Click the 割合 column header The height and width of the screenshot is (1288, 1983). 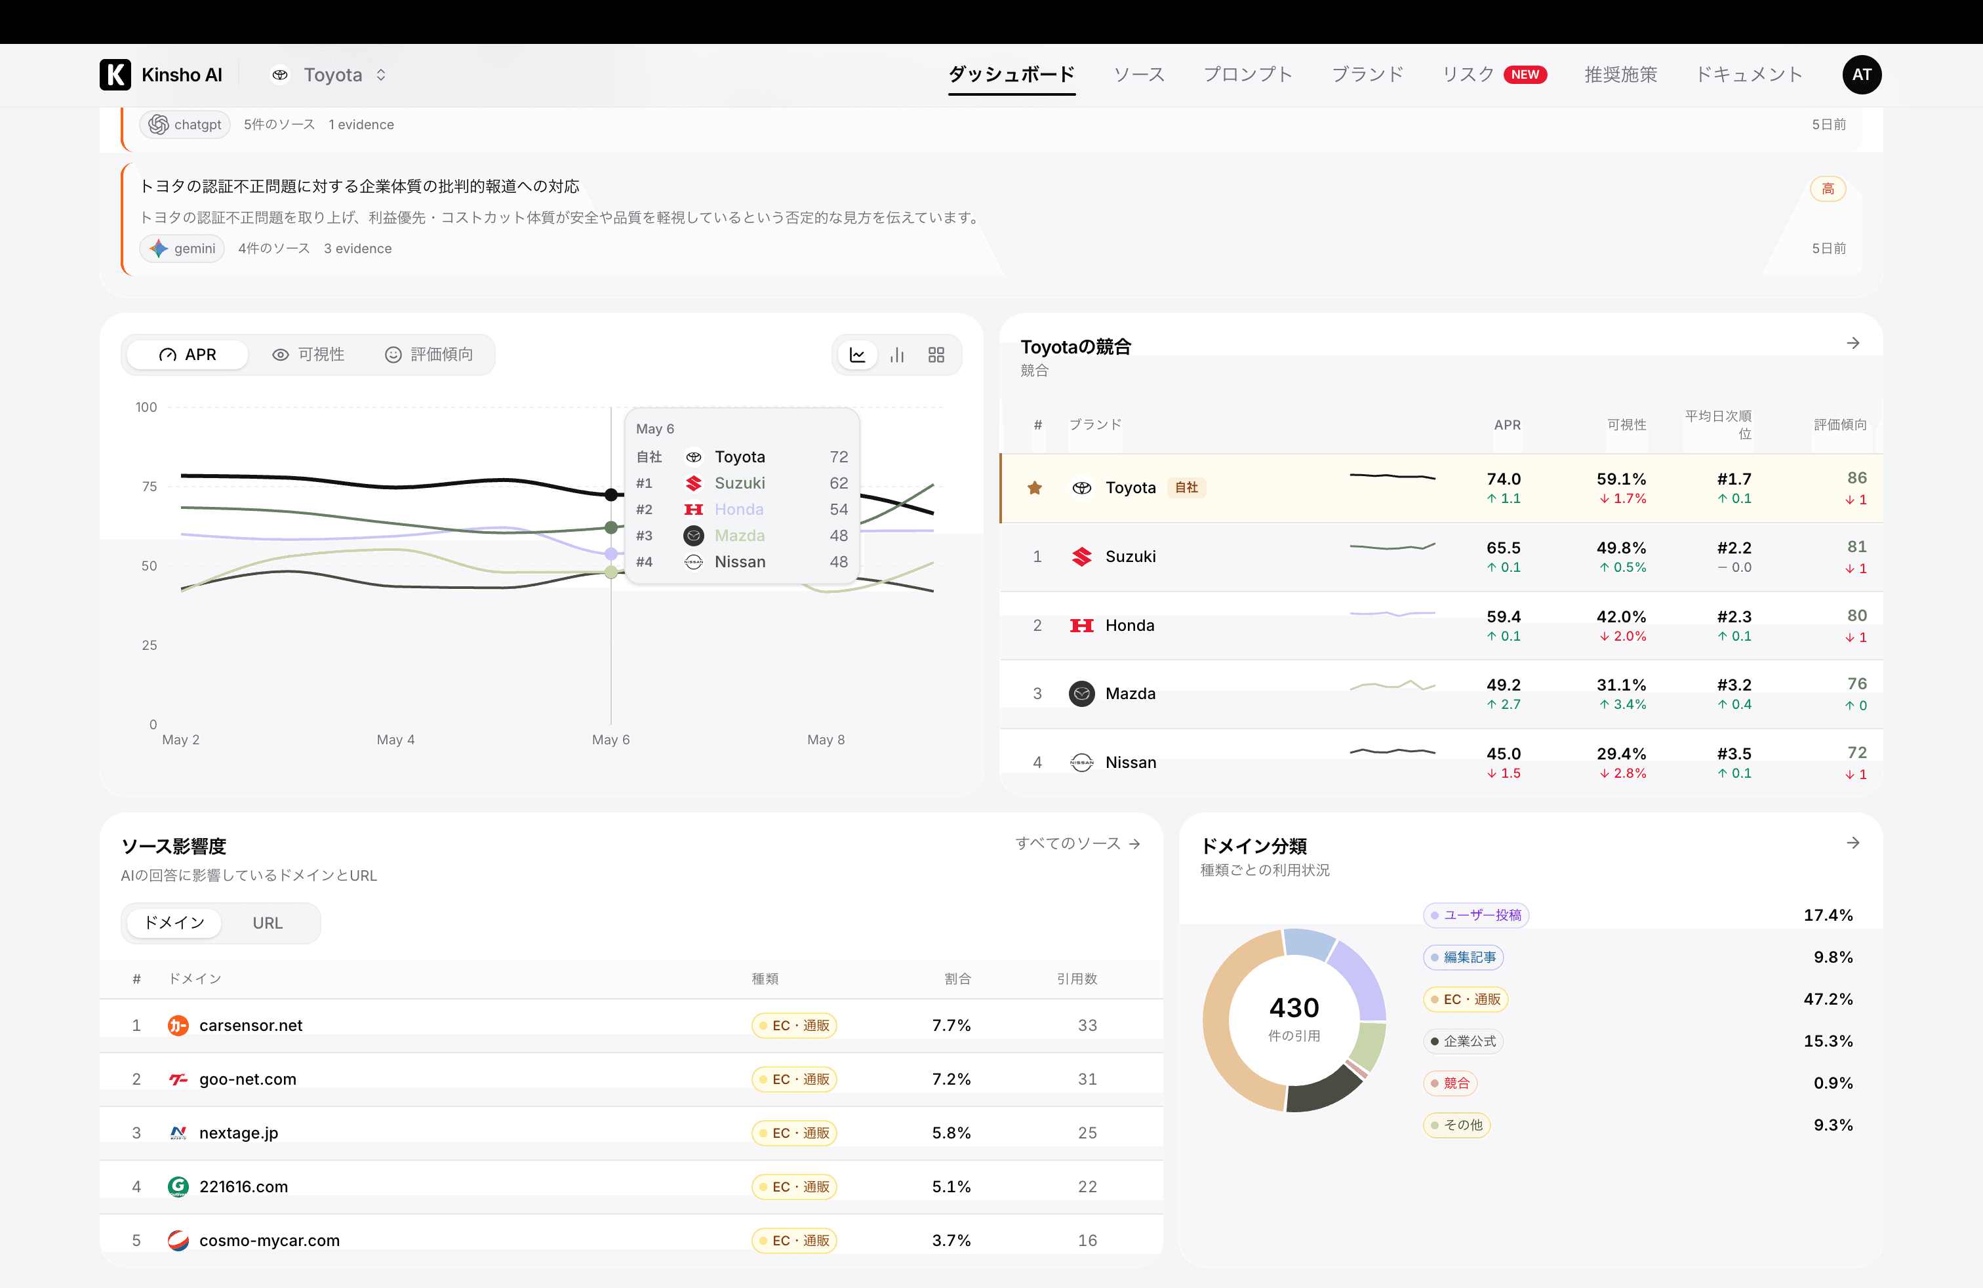(x=957, y=979)
